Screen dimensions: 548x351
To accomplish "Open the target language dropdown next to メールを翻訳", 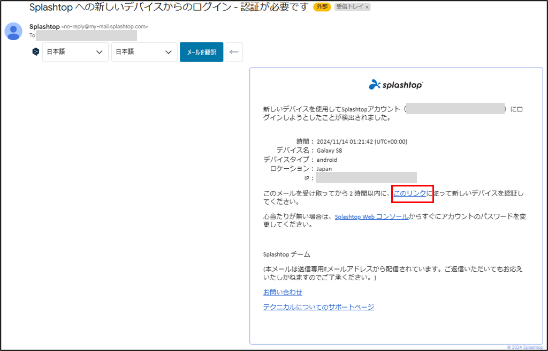I will (144, 52).
